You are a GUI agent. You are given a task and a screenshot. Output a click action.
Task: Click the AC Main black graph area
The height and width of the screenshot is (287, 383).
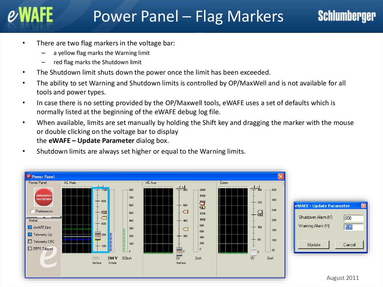(x=77, y=220)
